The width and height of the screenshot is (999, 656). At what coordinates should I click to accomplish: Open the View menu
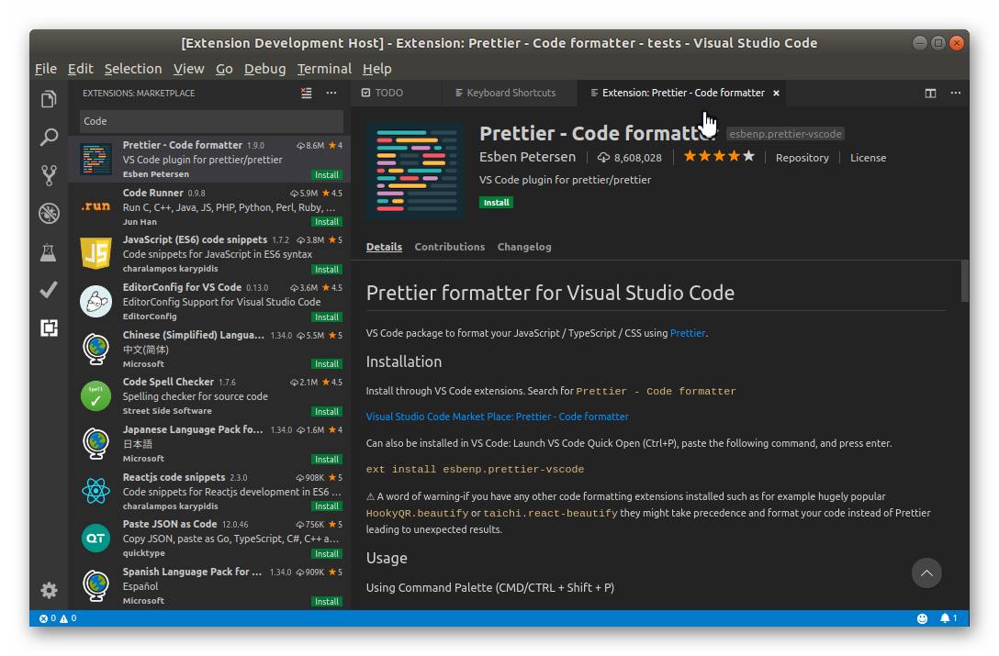(188, 69)
